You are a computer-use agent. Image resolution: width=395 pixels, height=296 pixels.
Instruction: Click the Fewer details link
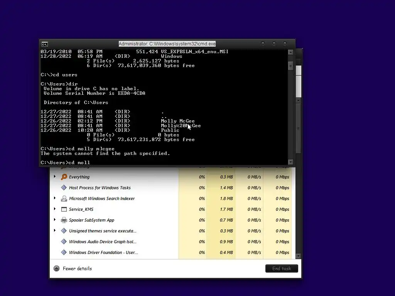click(77, 269)
